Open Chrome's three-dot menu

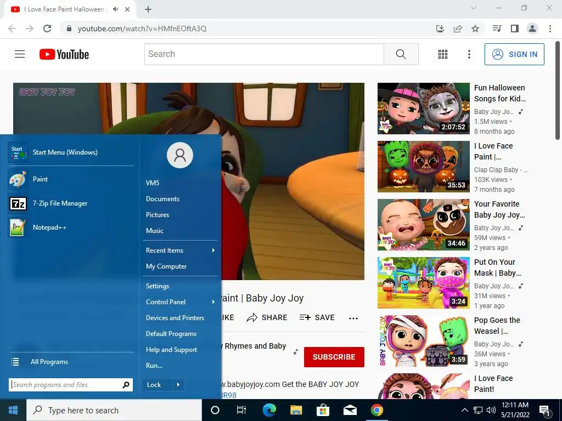[x=550, y=29]
